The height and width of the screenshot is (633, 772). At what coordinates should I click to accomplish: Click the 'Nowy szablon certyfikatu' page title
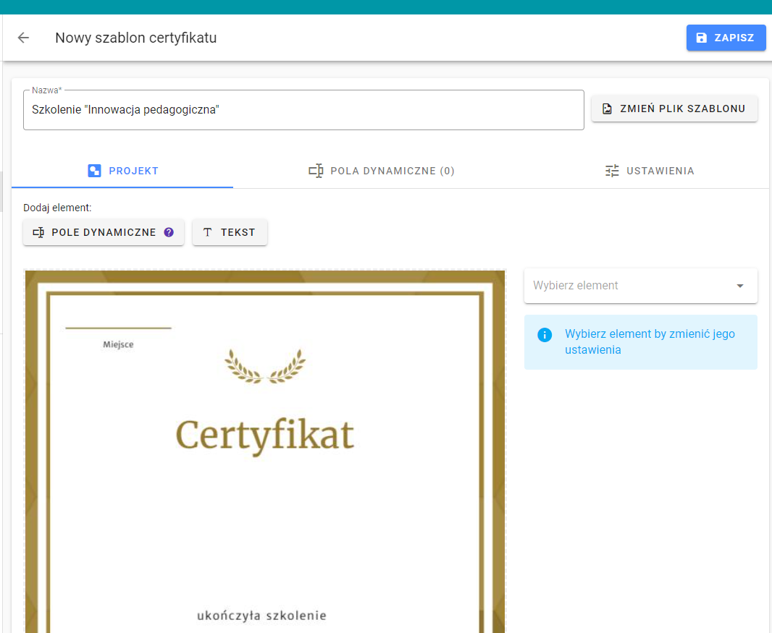pos(136,38)
